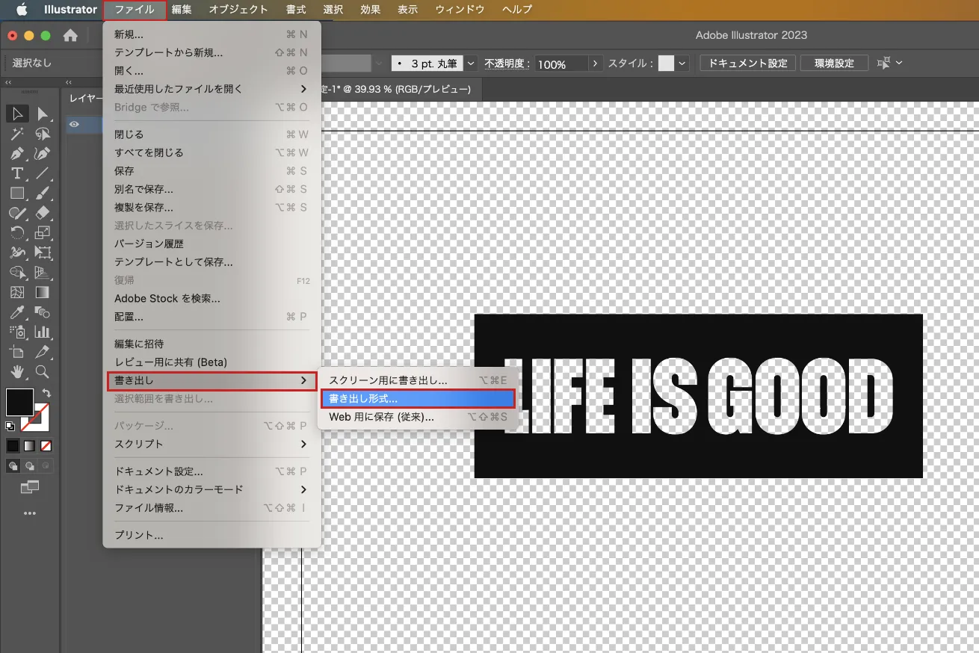The height and width of the screenshot is (653, 979).
Task: Click the toolbar edit ellipsis at the bottom
Action: (x=30, y=513)
